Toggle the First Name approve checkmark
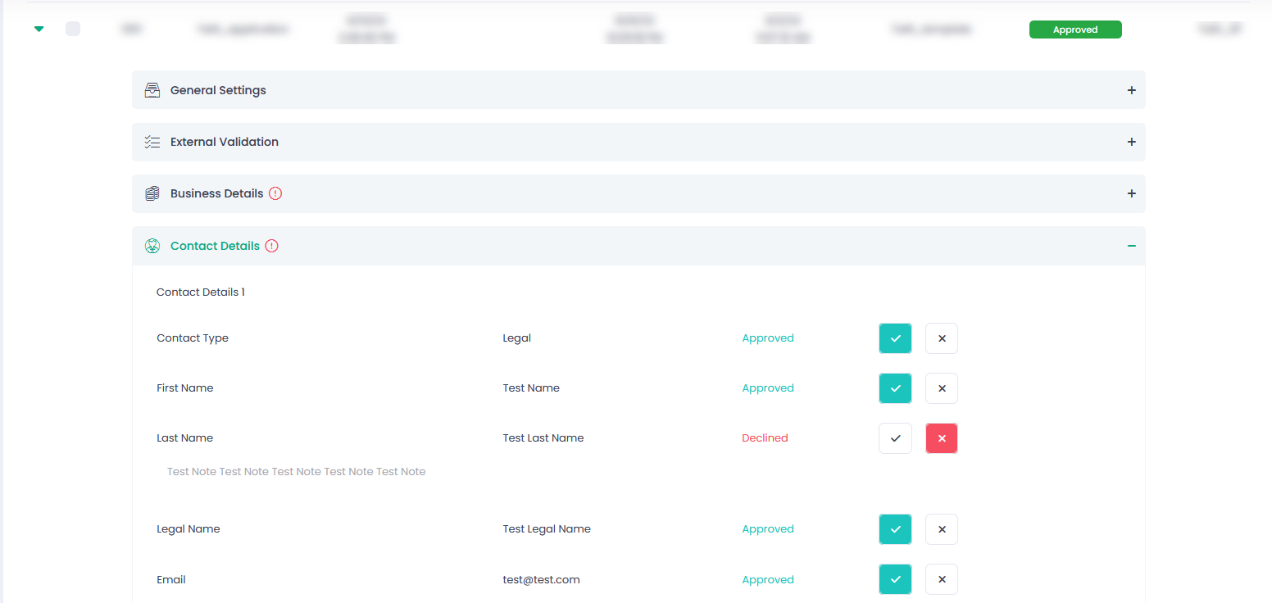This screenshot has width=1272, height=603. click(895, 388)
